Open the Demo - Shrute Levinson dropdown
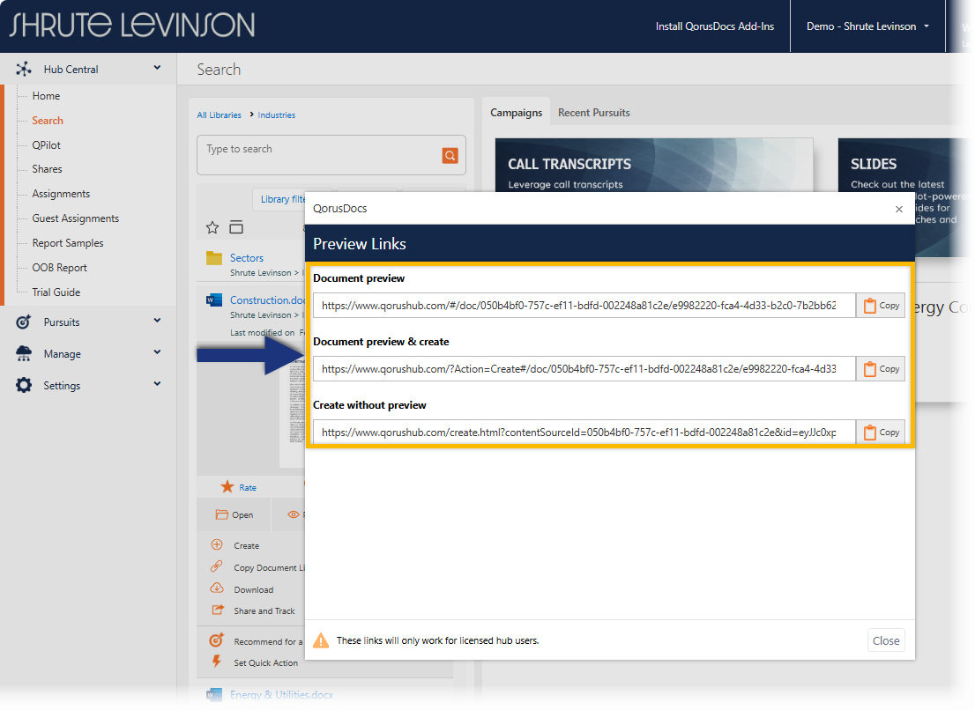 click(867, 26)
